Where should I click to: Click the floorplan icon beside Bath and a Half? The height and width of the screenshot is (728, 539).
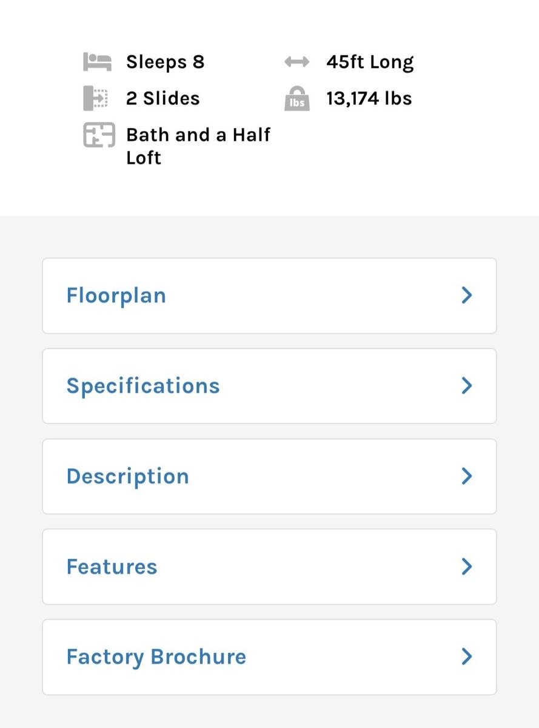click(x=99, y=135)
